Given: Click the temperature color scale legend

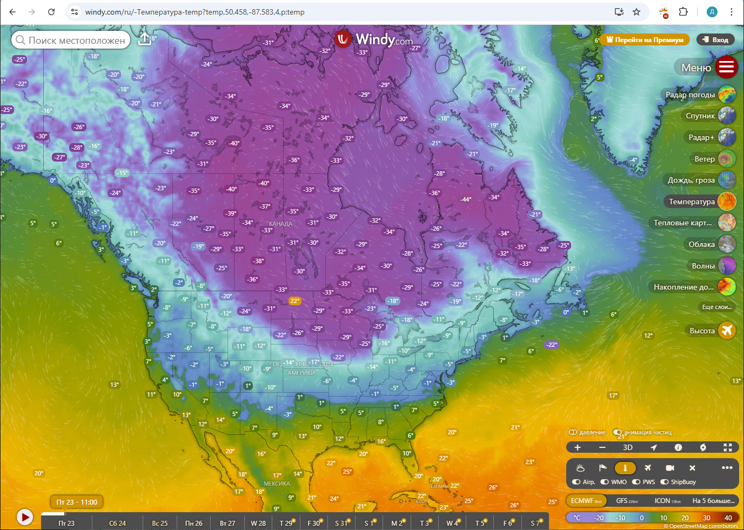Looking at the screenshot, I should pyautogui.click(x=652, y=518).
